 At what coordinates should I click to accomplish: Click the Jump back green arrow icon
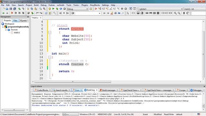[x=4, y=13]
